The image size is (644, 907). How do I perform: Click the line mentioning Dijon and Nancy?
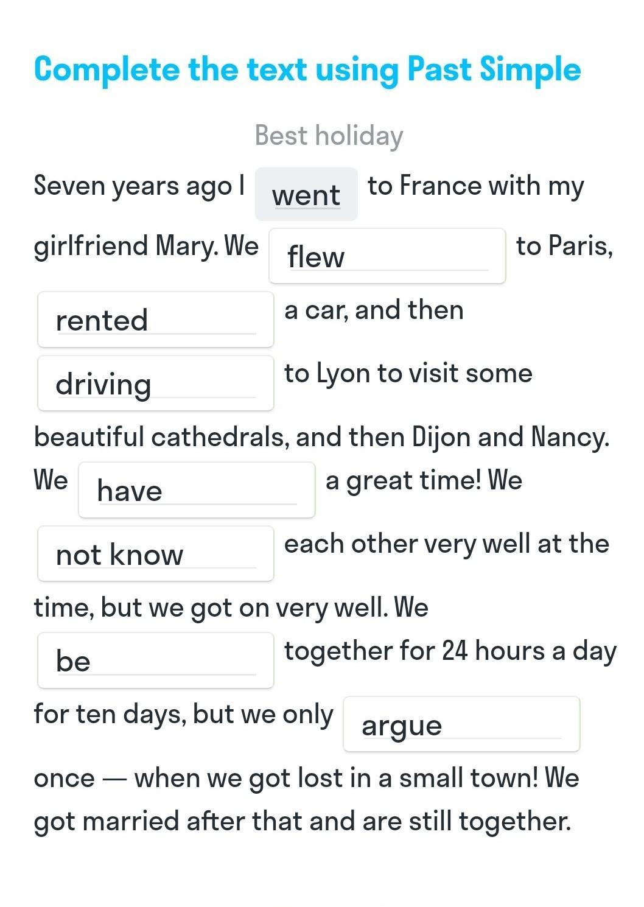coord(321,437)
